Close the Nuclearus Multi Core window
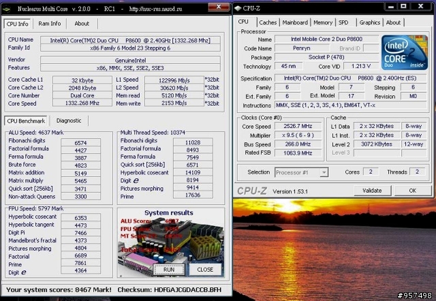This screenshot has height=301, width=436. click(x=219, y=7)
